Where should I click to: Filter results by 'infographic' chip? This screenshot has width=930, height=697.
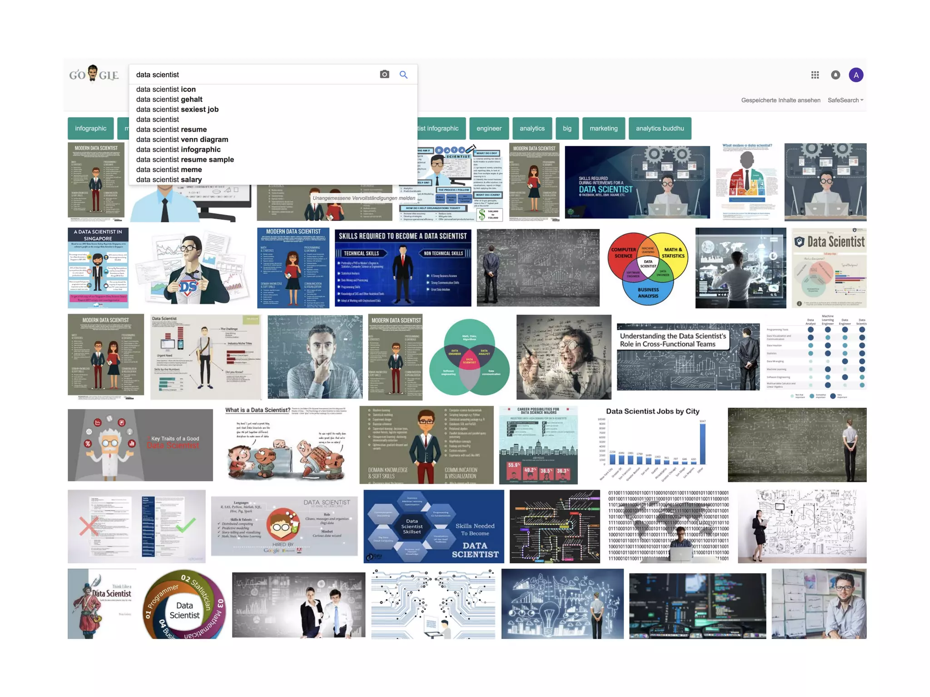(90, 128)
